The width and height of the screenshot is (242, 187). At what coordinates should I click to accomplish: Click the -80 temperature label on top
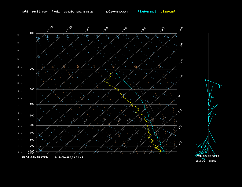(x=106, y=29)
